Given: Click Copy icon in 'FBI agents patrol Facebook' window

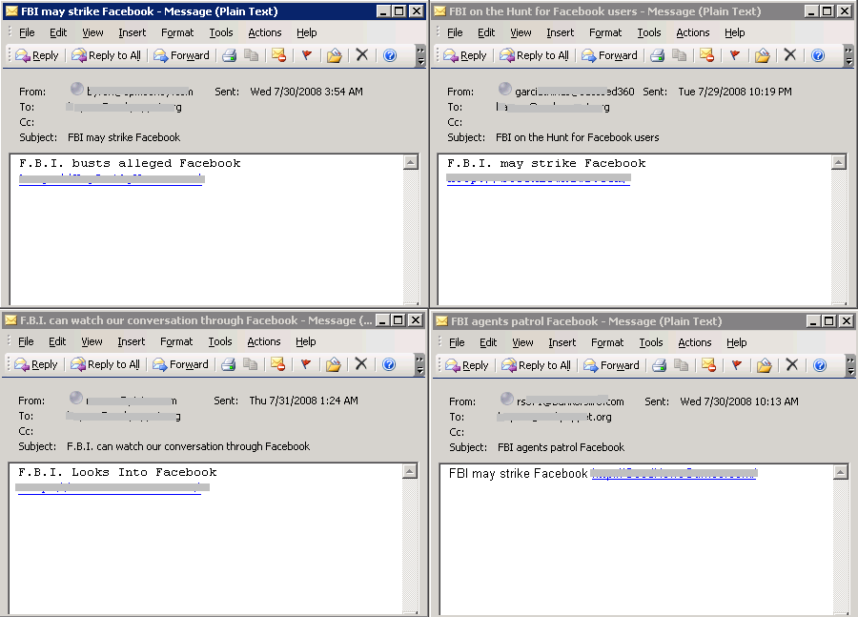Looking at the screenshot, I should [x=682, y=365].
